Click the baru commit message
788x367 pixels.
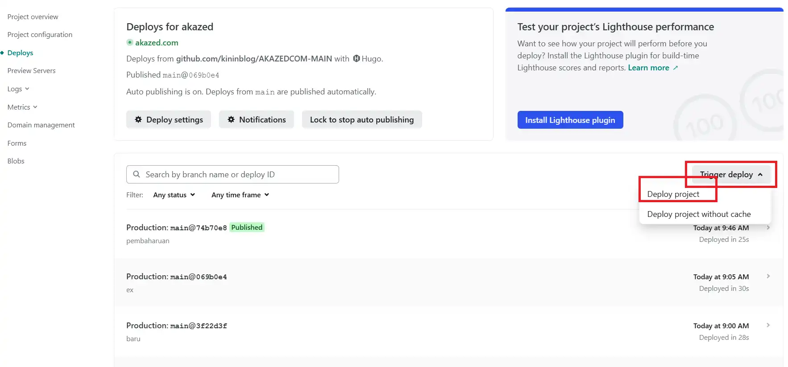pos(133,338)
